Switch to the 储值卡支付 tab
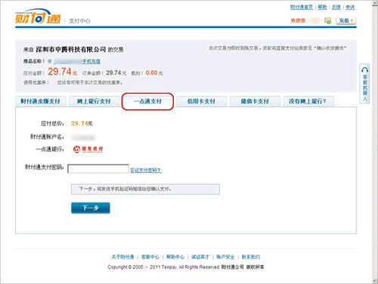This screenshot has width=378, height=284. [x=255, y=101]
